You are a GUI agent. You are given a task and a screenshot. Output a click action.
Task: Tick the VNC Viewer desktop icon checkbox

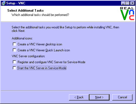(x=14, y=44)
